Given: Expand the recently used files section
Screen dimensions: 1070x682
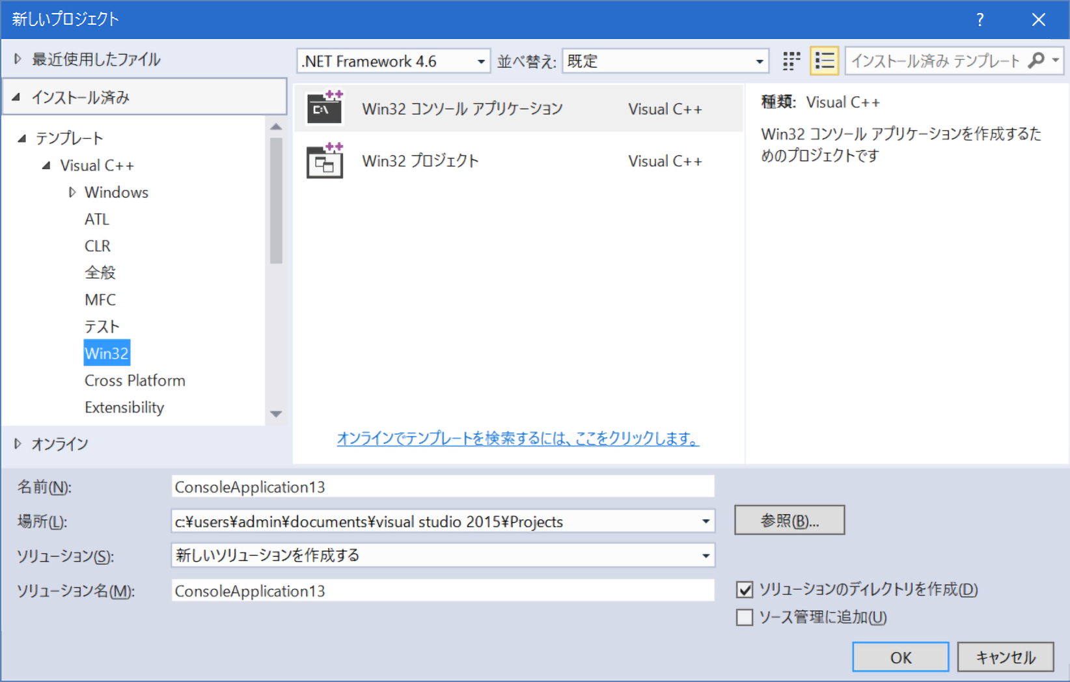Looking at the screenshot, I should 18,59.
